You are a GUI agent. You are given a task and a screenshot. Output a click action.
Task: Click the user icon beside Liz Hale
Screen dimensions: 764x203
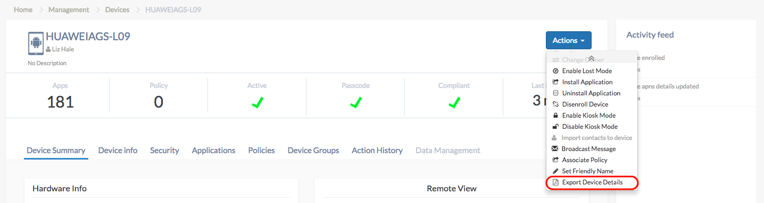tap(48, 49)
